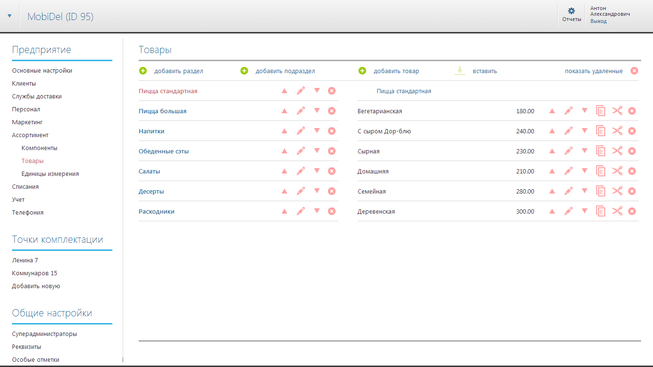Viewport: 653px width, 367px height.
Task: Open Суперадминистраторы settings
Action: (x=44, y=334)
